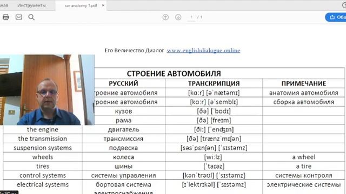Click the 'a tire' note cell
The image size is (346, 194).
click(x=304, y=167)
